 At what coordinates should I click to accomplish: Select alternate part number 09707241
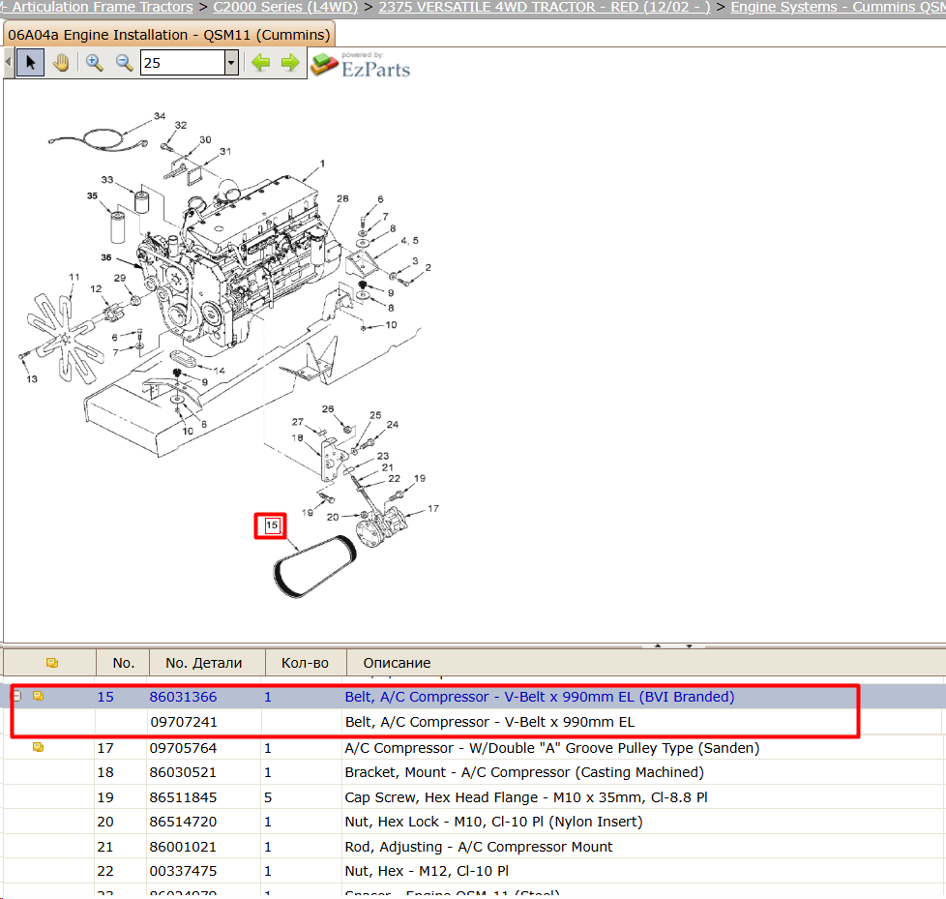tap(184, 722)
